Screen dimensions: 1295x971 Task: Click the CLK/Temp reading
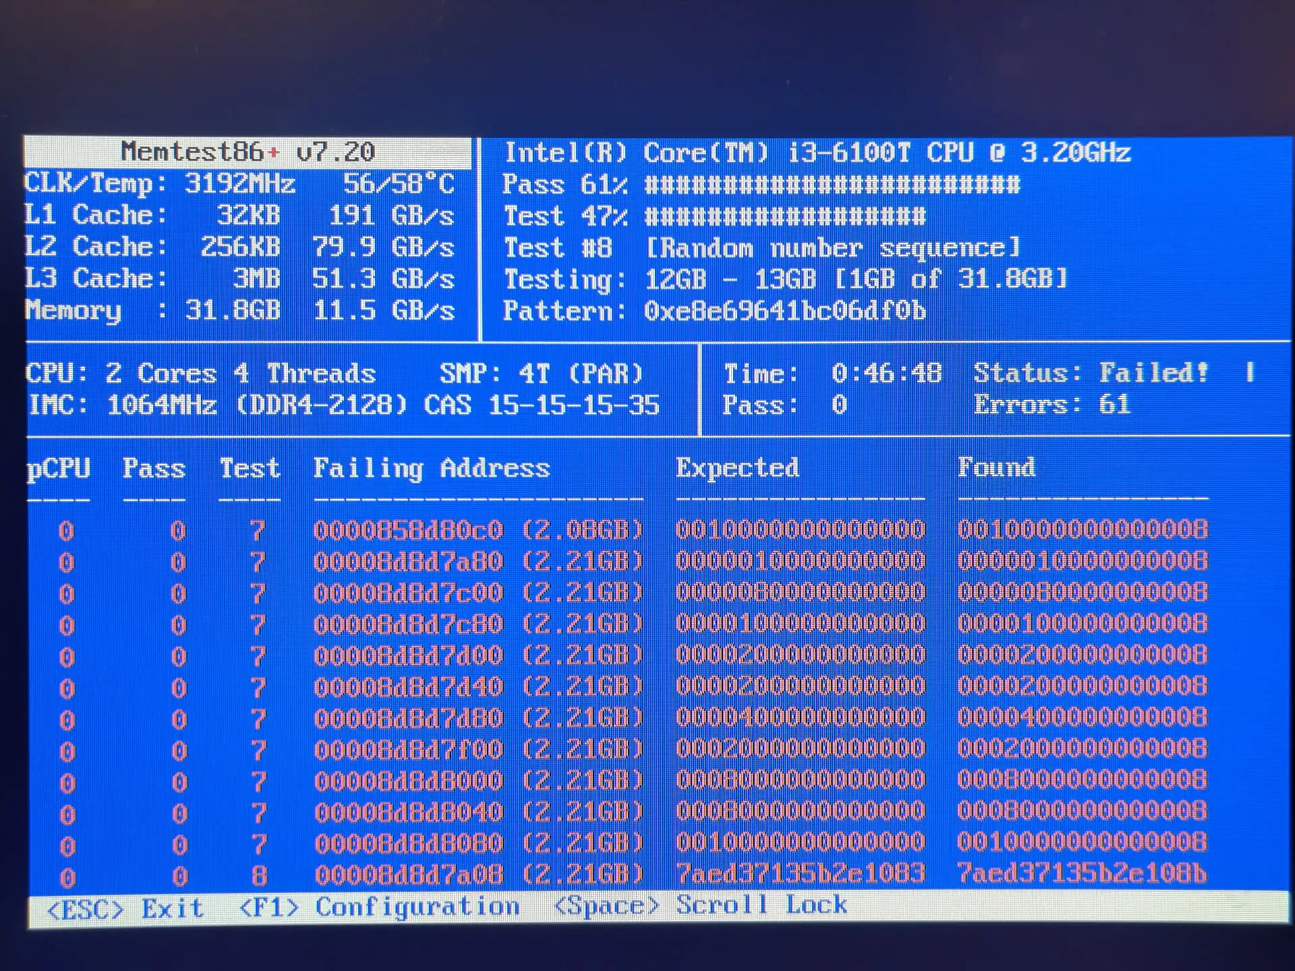click(239, 183)
